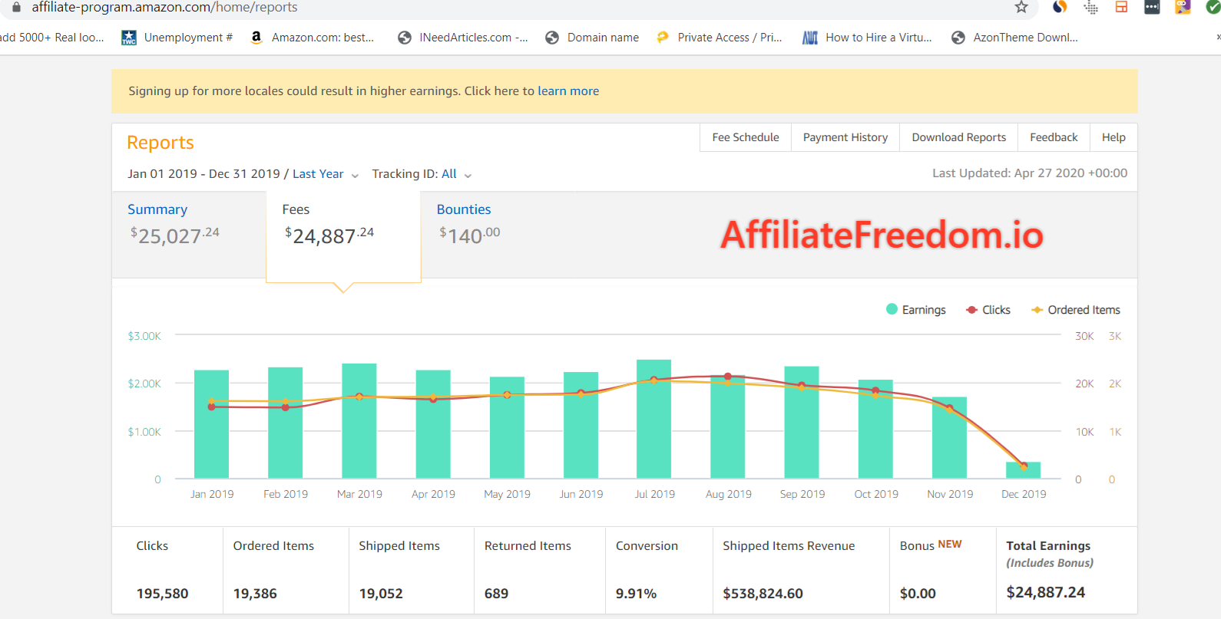1221x619 pixels.
Task: Open the 'add 5000+ Real loo...' bookmark
Action: coord(52,37)
